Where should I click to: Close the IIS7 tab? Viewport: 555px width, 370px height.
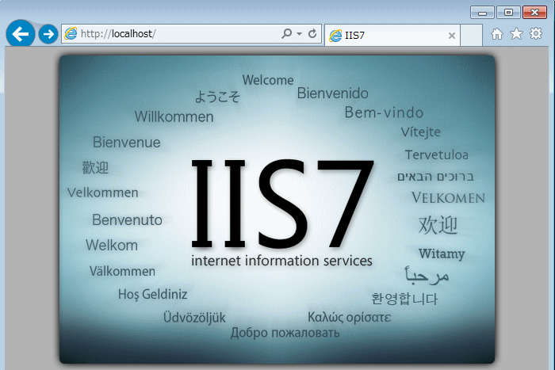[x=452, y=36]
